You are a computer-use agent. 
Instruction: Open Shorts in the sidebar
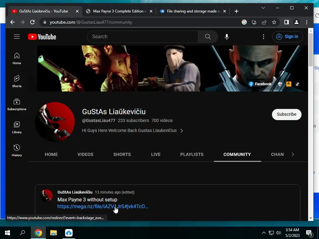17,81
